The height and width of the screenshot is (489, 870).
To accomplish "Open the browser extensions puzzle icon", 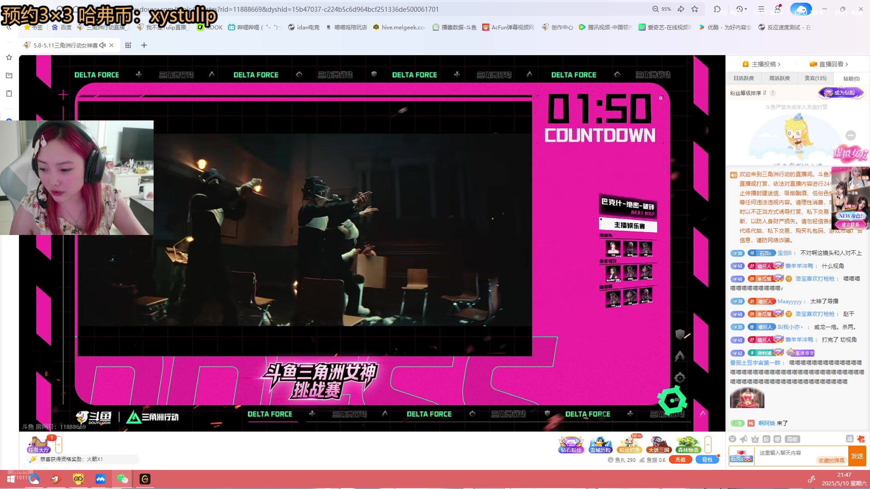I will pos(717,9).
